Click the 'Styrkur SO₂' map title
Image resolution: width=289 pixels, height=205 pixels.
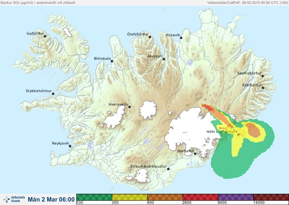click(38, 3)
